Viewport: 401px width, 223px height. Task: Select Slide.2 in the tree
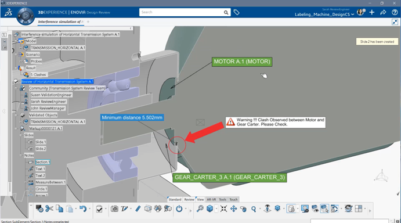[x=41, y=149]
